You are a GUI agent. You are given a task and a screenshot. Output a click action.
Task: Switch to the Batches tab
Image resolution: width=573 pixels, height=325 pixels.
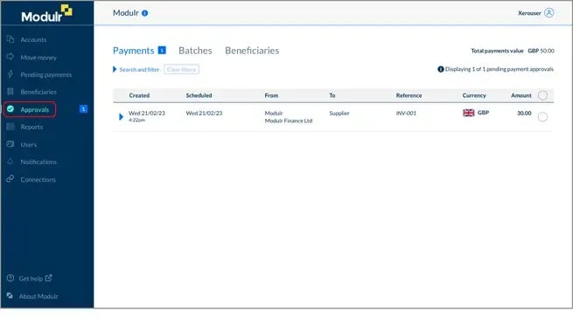pos(195,51)
